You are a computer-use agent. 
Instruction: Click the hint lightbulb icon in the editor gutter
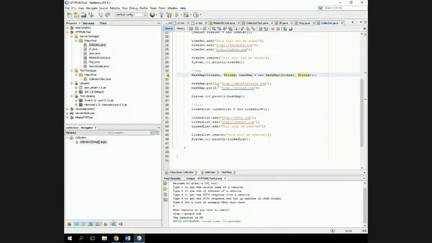click(x=167, y=75)
